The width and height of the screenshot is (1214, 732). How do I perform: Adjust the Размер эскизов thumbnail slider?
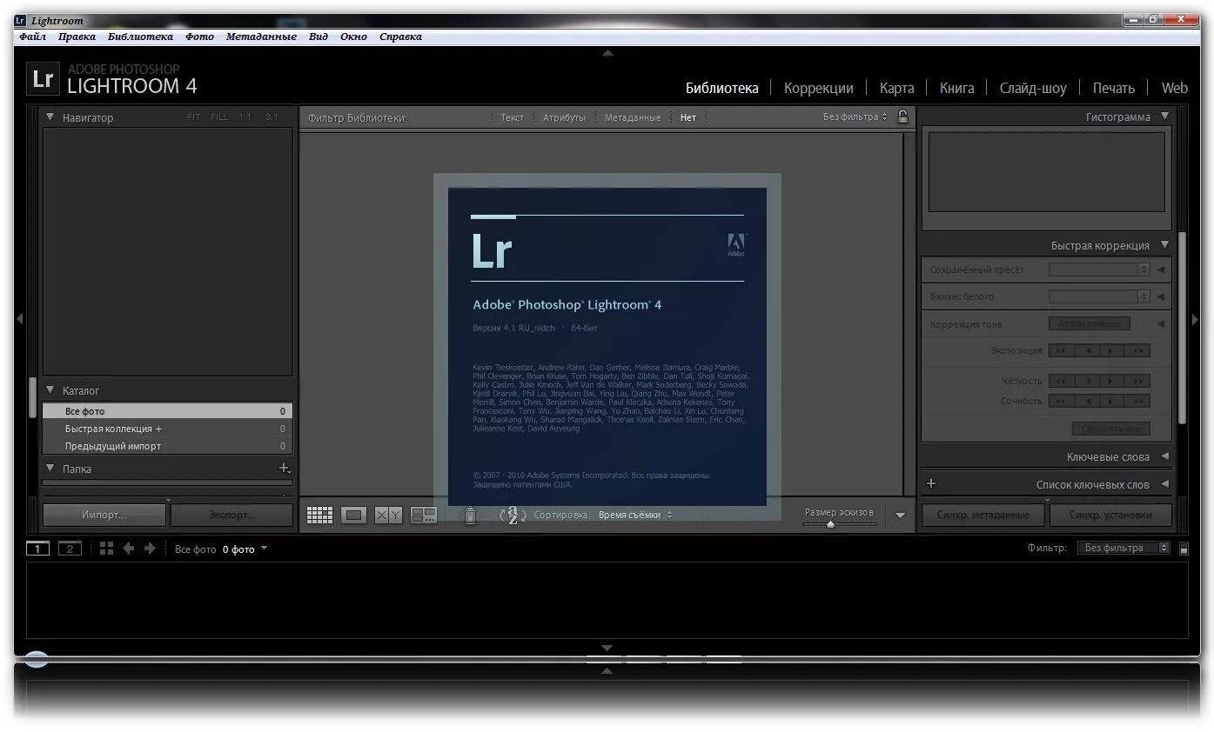click(x=839, y=524)
